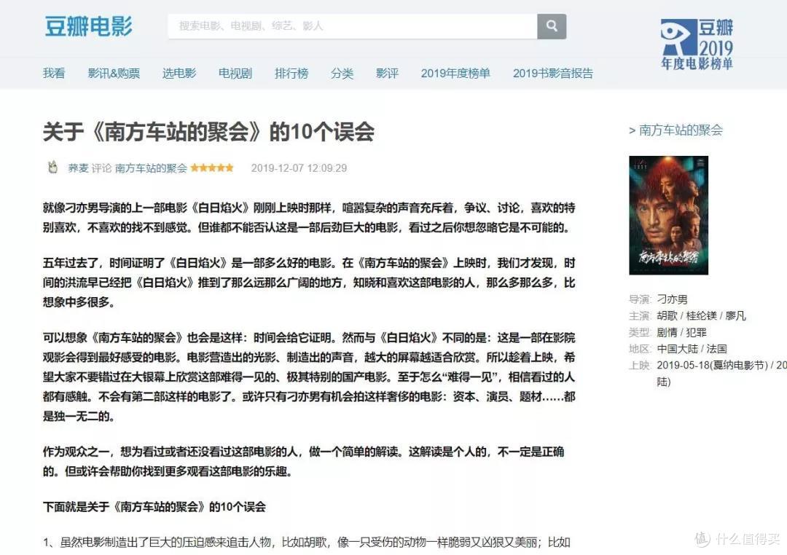Open the 豆瓣电影 logo homepage link
This screenshot has width=787, height=555.
tap(88, 26)
